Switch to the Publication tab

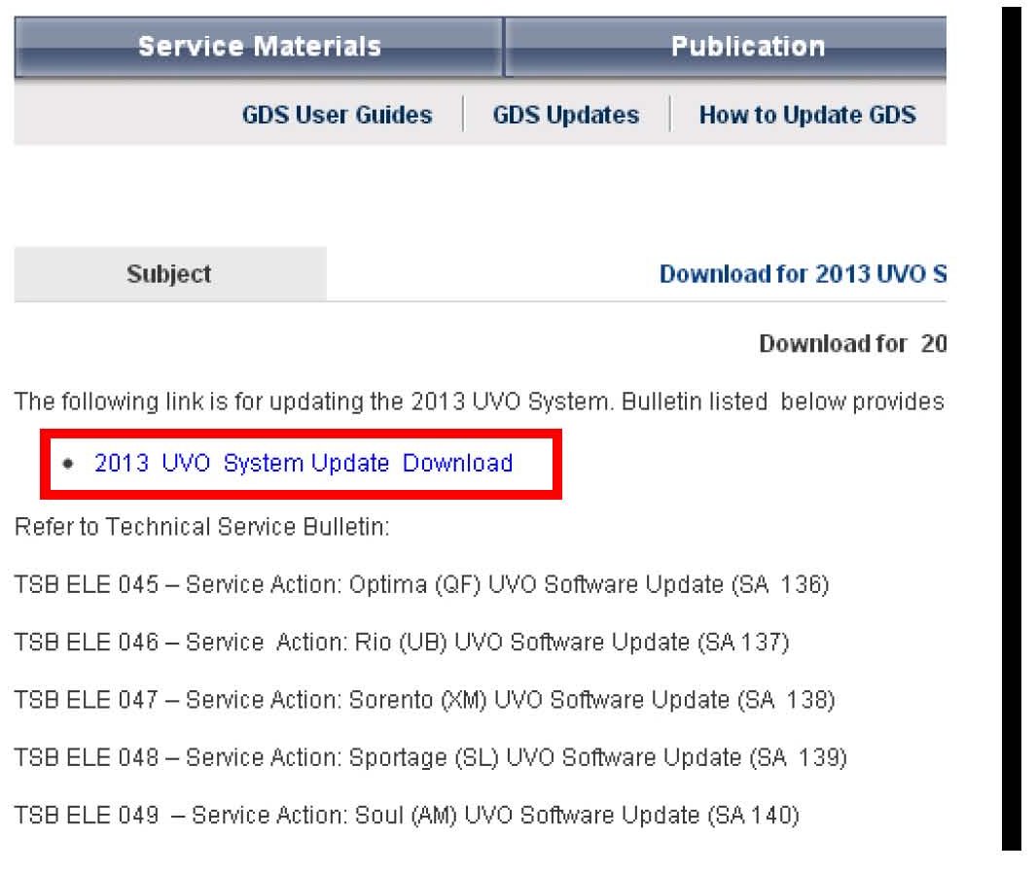(x=747, y=47)
